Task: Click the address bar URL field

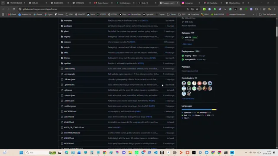Action: click(103, 9)
